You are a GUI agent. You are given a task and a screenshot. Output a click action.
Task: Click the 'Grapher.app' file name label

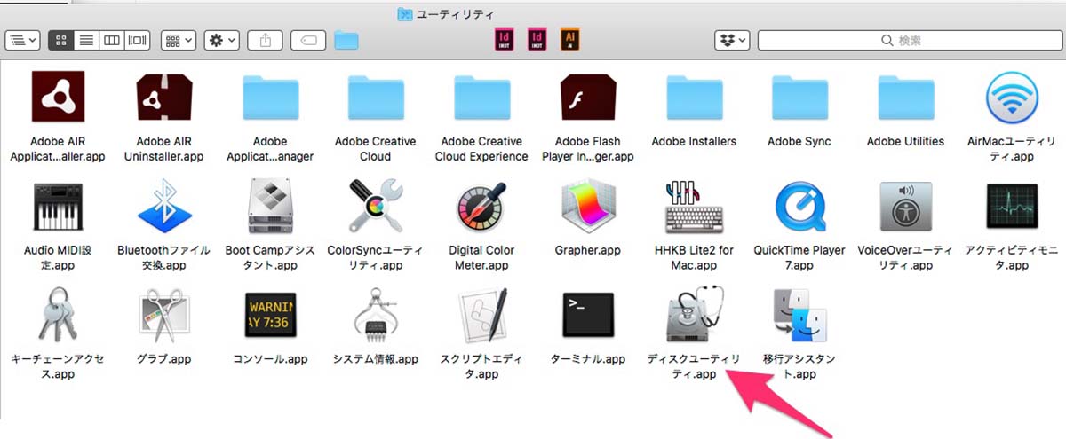[587, 250]
